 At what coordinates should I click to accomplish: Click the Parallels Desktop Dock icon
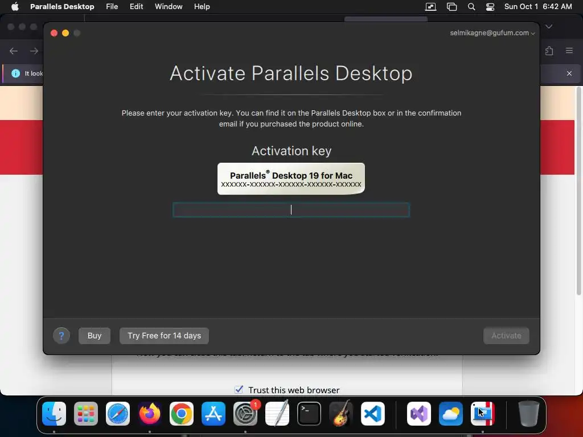(483, 414)
